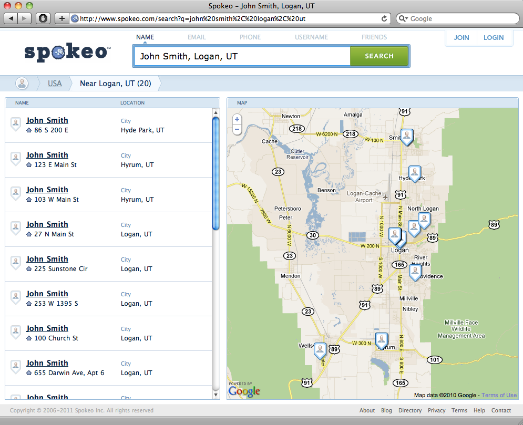The width and height of the screenshot is (523, 425).
Task: Click the results list scroll up arrow
Action: click(216, 112)
